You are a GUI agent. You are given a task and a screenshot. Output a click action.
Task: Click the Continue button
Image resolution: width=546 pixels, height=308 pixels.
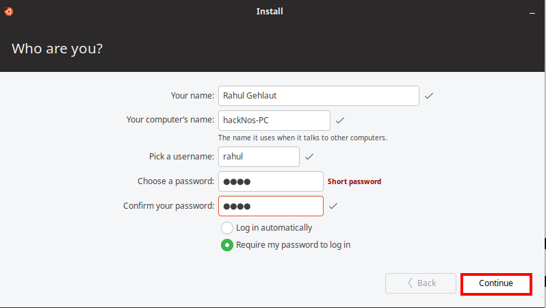click(496, 283)
